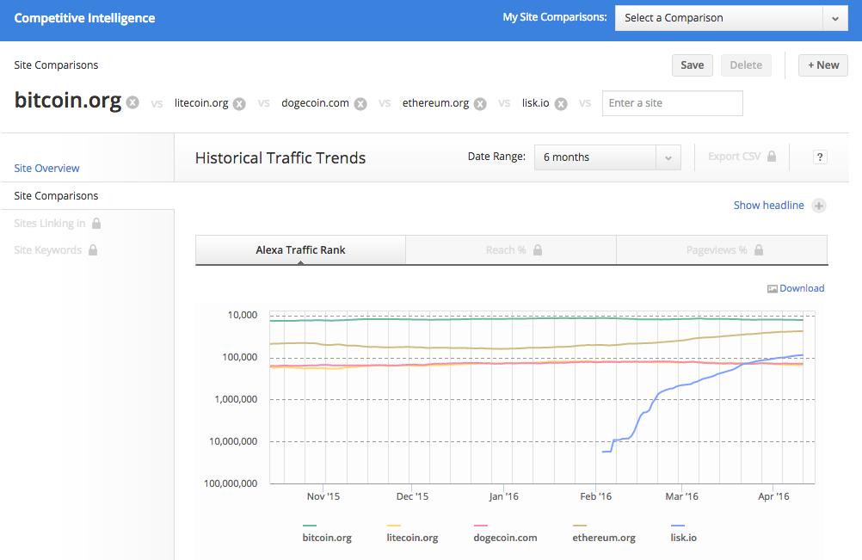The image size is (862, 560).
Task: Click the lock icon beside Site Keywords
Action: coord(93,250)
